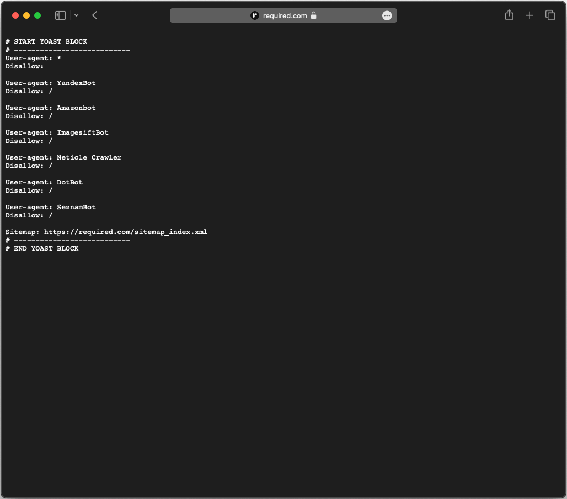
Task: Open the sidebar tab group dropdown chevron
Action: (x=76, y=15)
